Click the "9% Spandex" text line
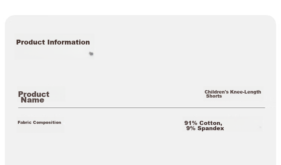This screenshot has width=281, height=165. [205, 128]
